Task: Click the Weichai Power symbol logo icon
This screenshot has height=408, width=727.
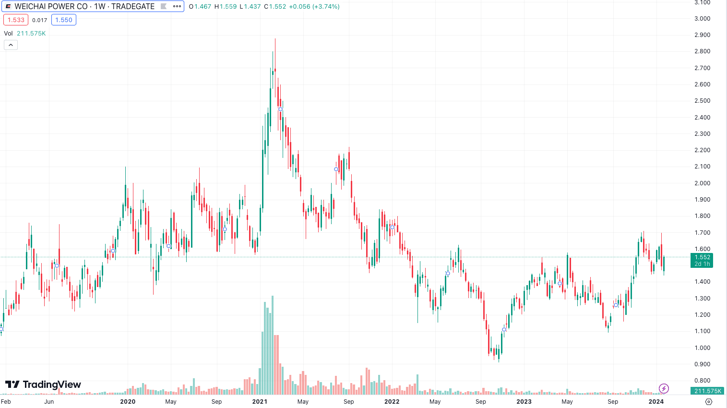Action: tap(8, 6)
